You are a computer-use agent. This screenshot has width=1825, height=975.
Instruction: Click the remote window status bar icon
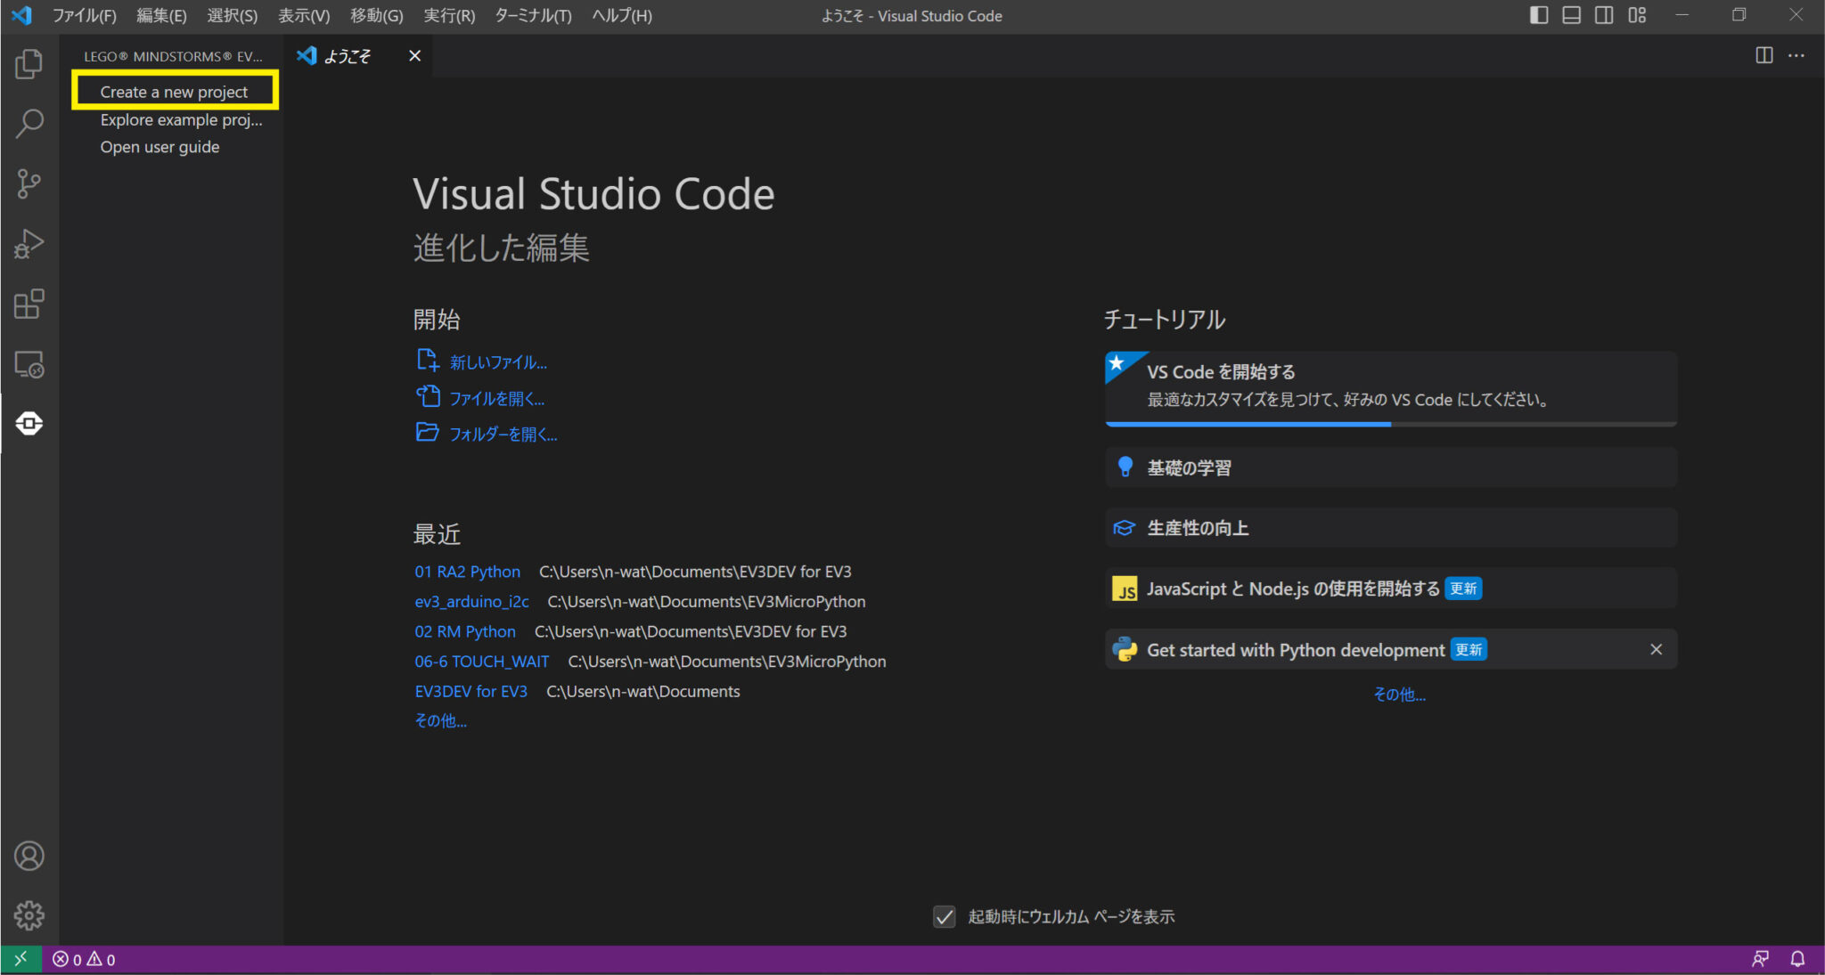[x=20, y=959]
